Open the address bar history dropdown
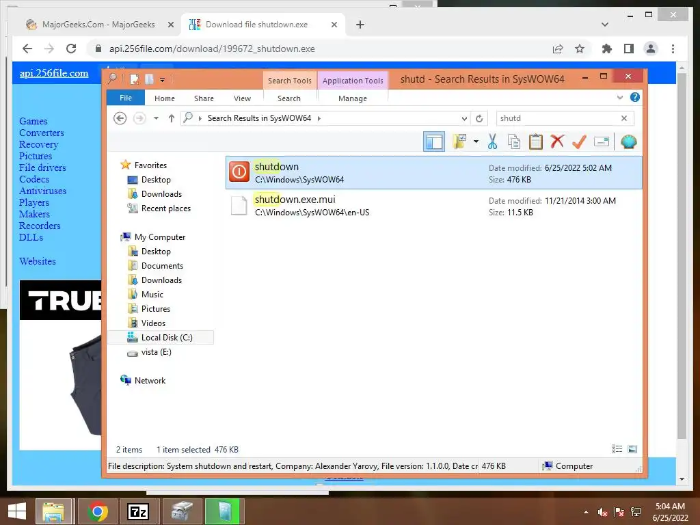The image size is (700, 525). tap(464, 118)
